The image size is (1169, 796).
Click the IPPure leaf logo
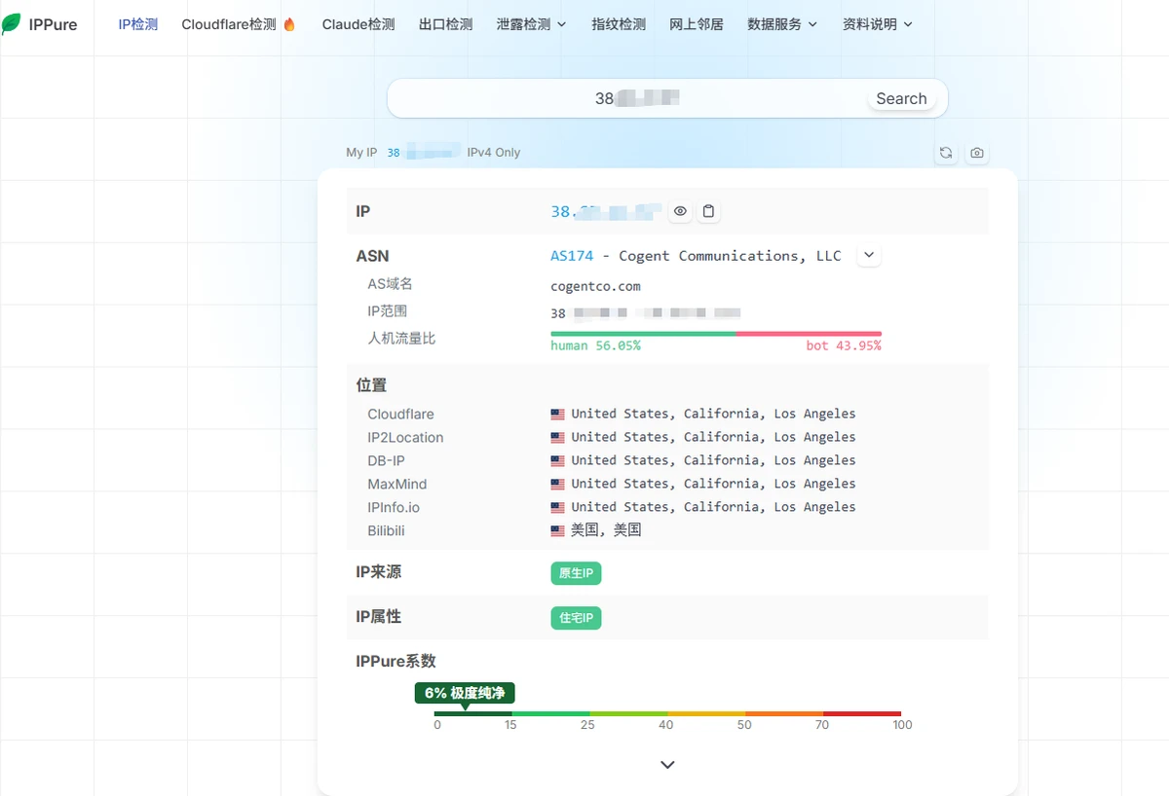pyautogui.click(x=11, y=24)
